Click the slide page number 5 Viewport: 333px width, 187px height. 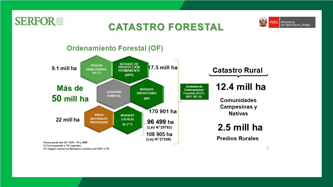coord(267,148)
